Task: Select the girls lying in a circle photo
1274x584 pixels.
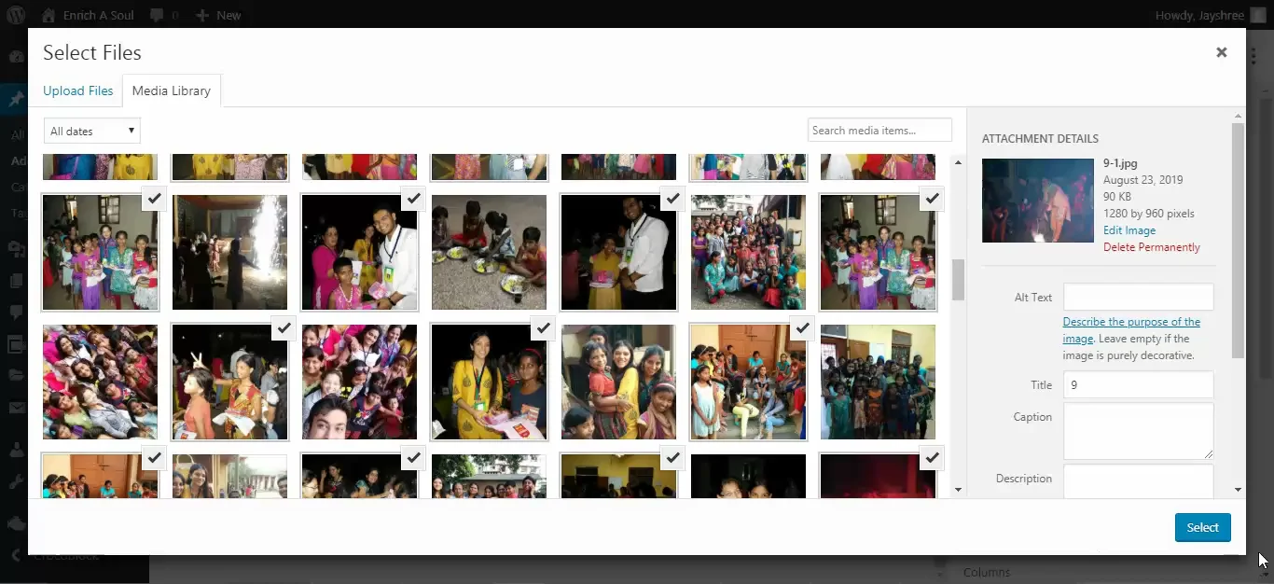Action: click(x=100, y=382)
